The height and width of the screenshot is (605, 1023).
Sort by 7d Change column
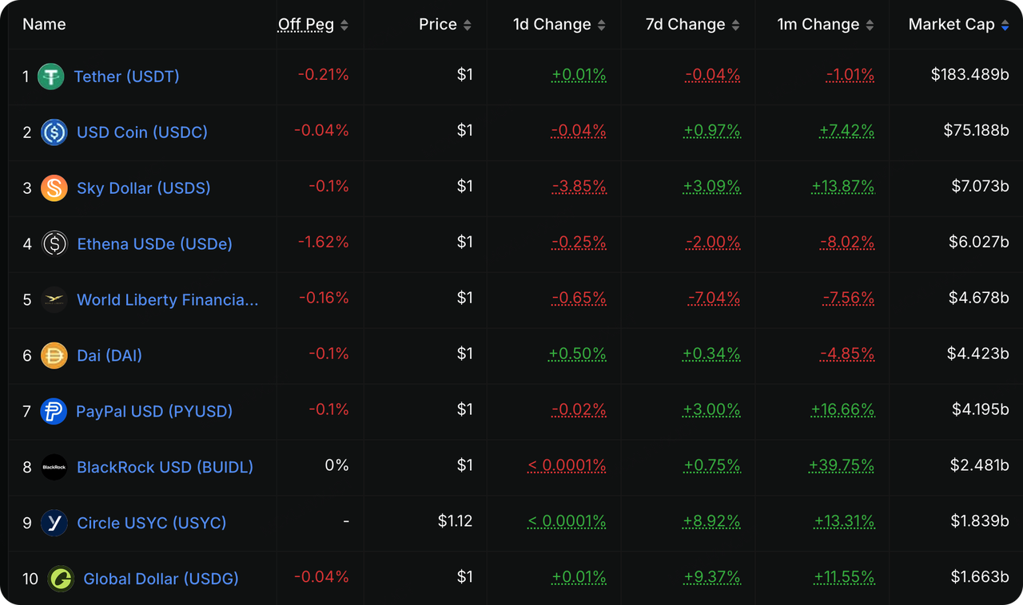(692, 25)
